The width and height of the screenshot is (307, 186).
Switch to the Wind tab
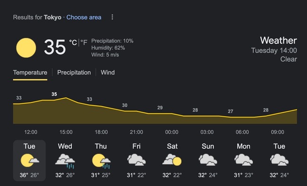click(x=108, y=73)
